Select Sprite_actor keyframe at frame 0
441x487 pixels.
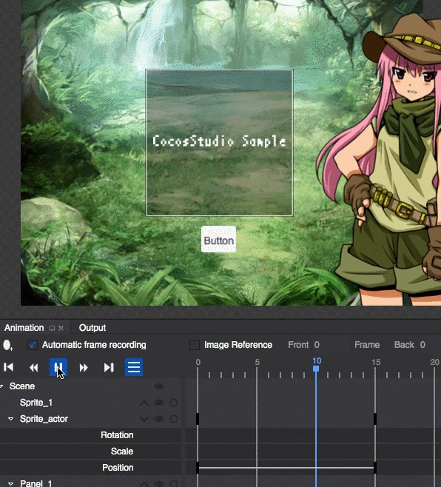[x=198, y=419]
